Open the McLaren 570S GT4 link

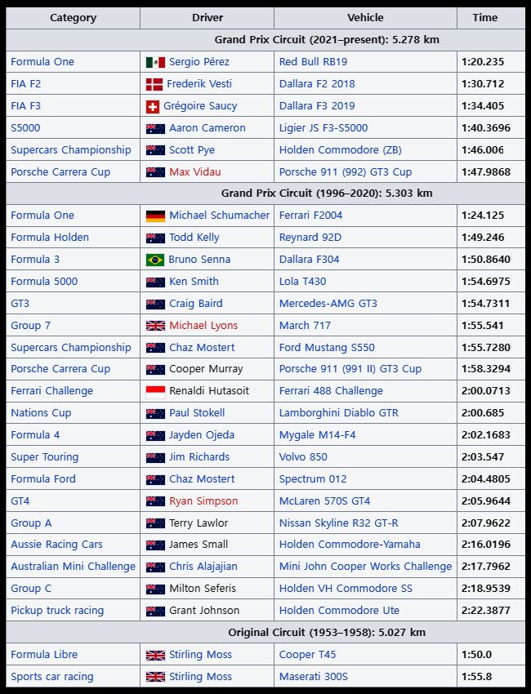pos(324,501)
